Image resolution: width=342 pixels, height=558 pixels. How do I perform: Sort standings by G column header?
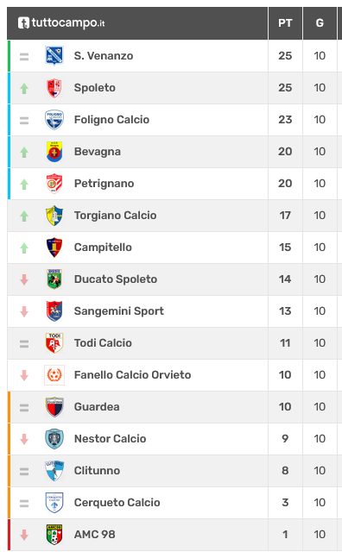(320, 23)
